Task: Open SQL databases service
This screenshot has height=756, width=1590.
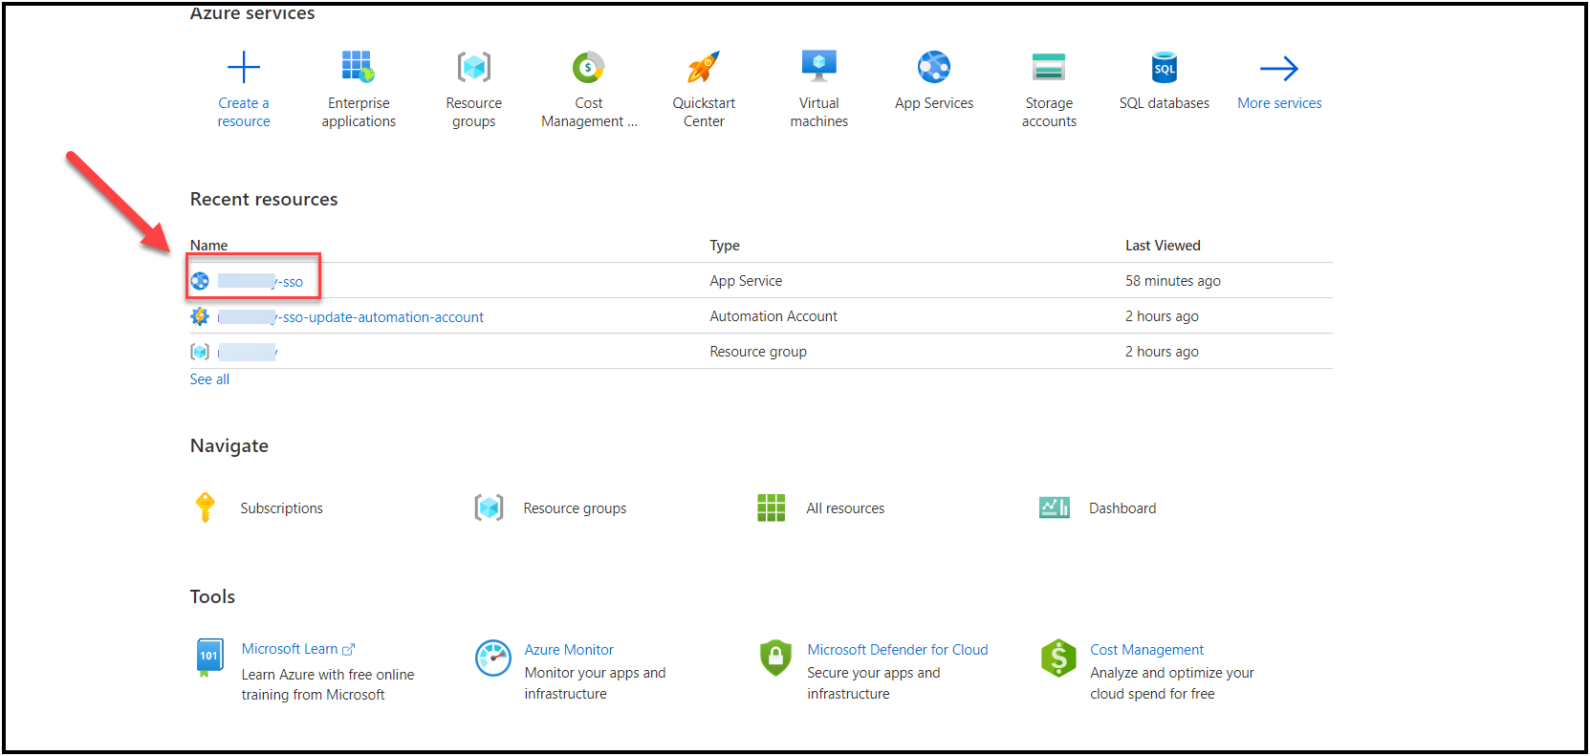Action: (x=1164, y=68)
